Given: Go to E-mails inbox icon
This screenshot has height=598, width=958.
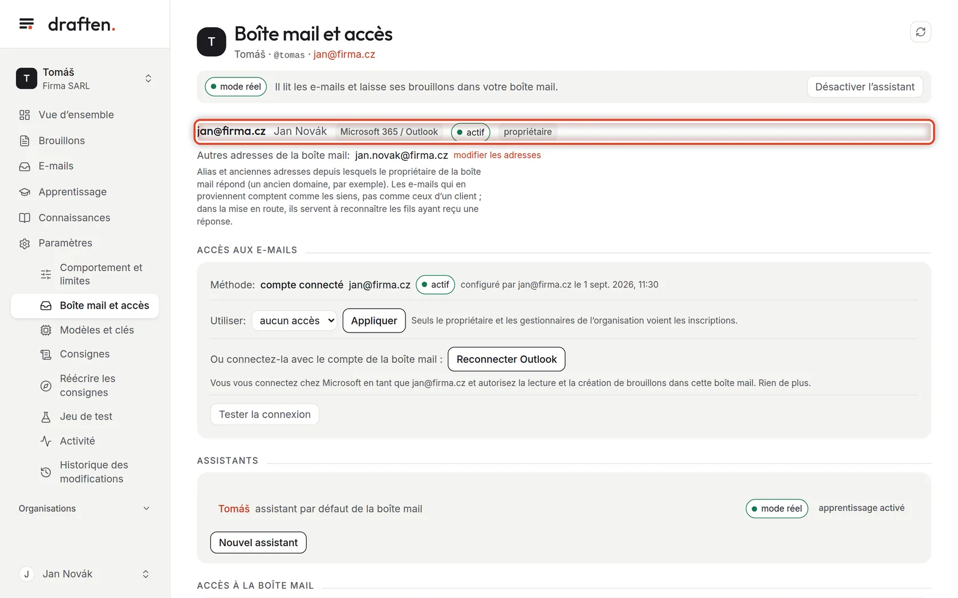Looking at the screenshot, I should pyautogui.click(x=25, y=166).
